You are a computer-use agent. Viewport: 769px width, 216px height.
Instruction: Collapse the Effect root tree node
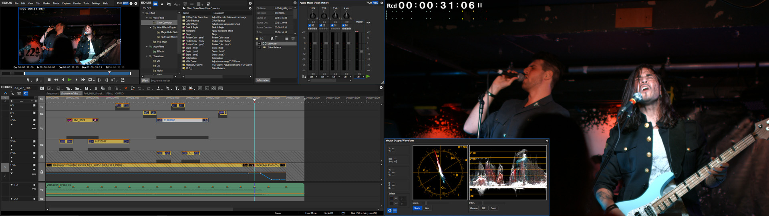click(143, 13)
